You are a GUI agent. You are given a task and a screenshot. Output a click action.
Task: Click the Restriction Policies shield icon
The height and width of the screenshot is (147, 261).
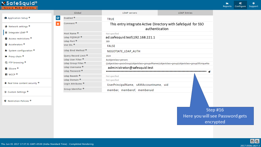[x=6, y=101]
